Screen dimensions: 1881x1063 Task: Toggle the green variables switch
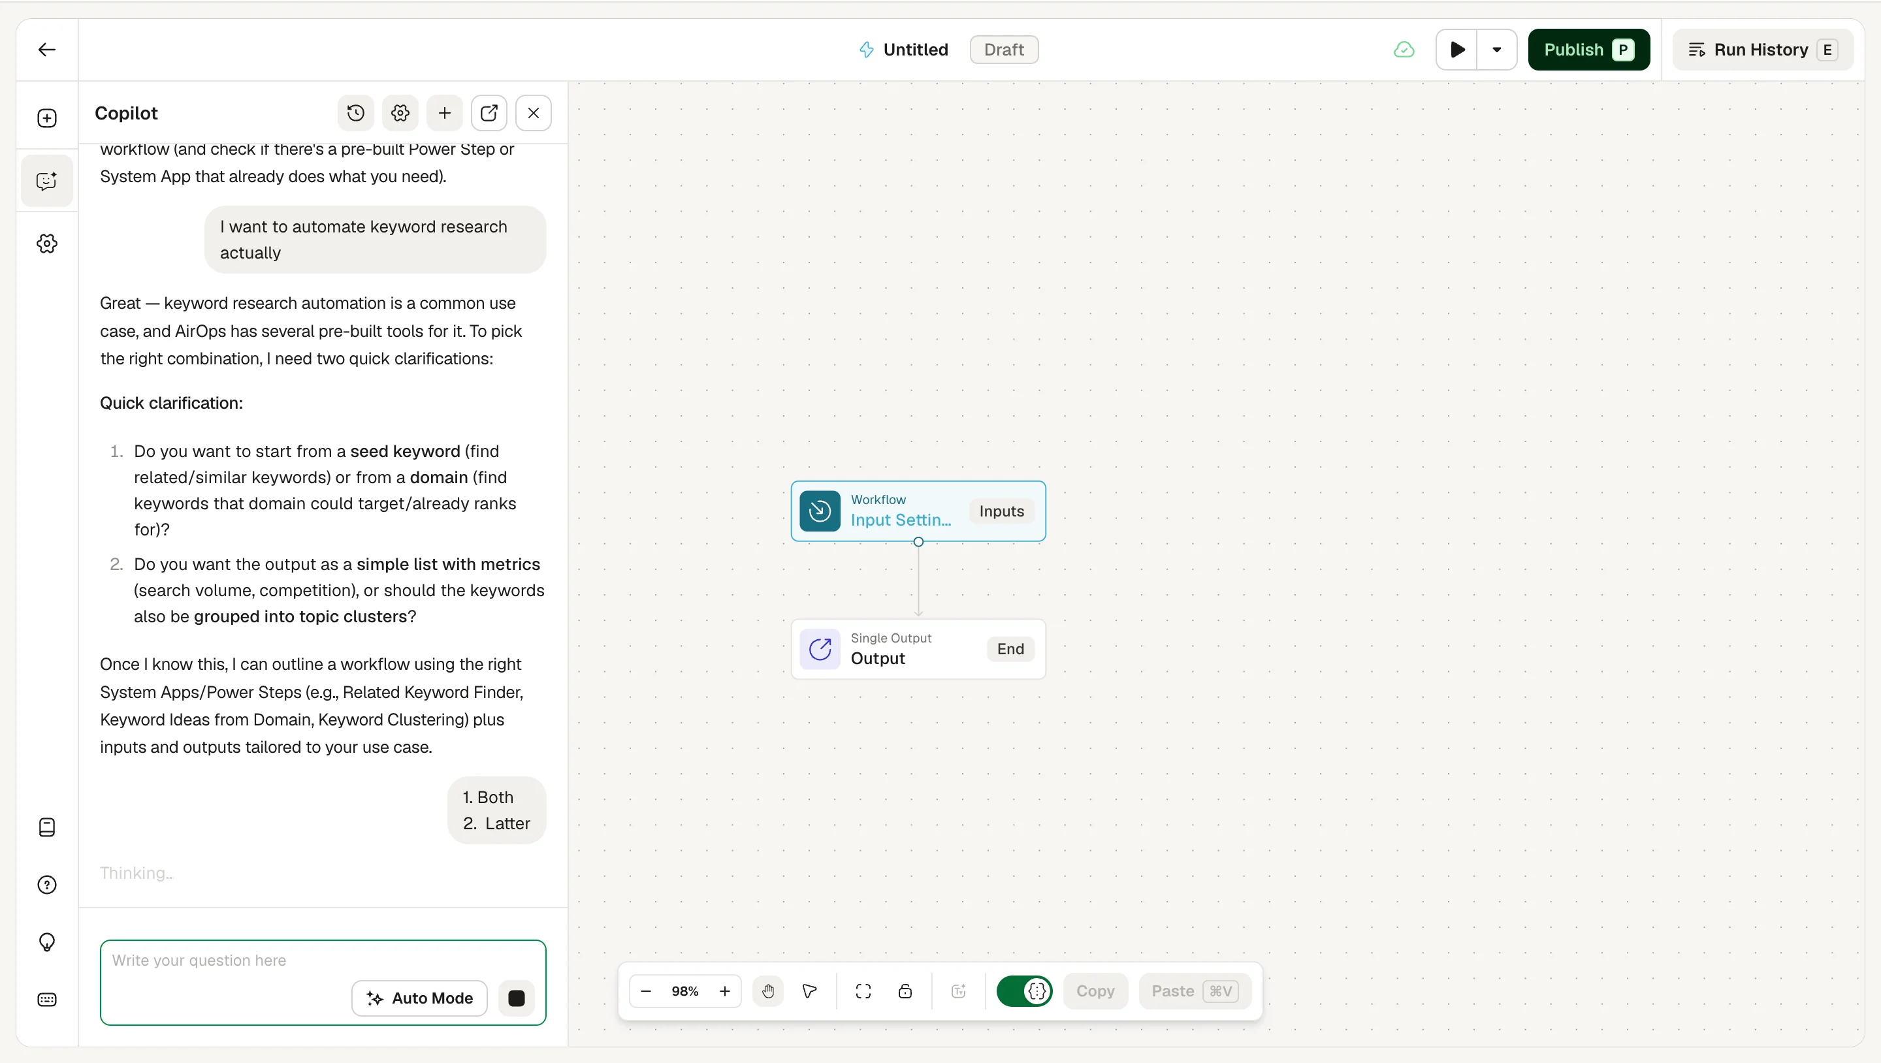[x=1025, y=991]
